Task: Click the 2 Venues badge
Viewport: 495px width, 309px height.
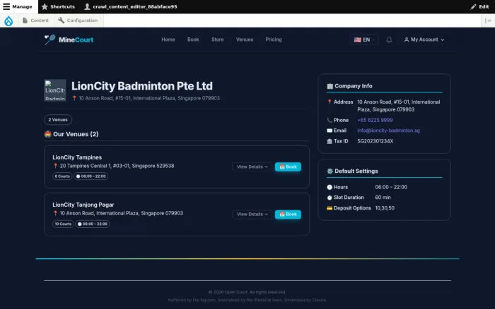Action: point(58,120)
